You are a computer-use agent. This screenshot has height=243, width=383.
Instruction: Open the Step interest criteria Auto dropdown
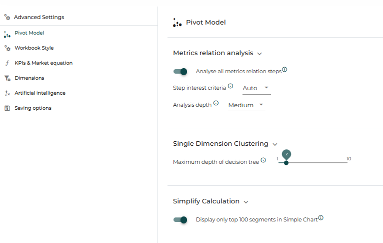(x=256, y=88)
